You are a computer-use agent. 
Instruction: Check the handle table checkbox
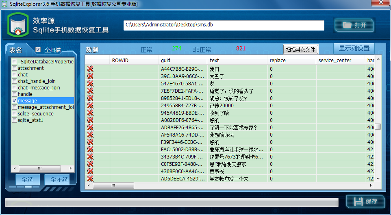[15, 94]
